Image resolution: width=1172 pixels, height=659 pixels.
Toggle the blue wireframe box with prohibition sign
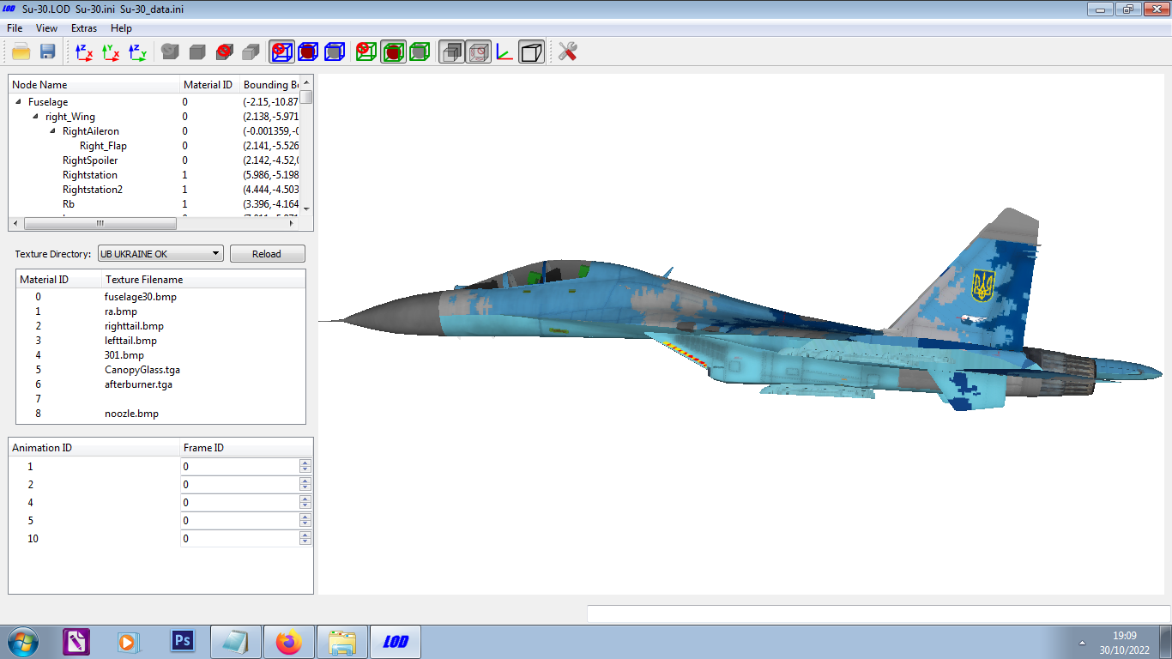tap(281, 51)
